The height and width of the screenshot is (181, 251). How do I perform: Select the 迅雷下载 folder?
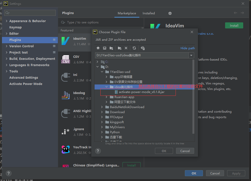tap(116, 137)
